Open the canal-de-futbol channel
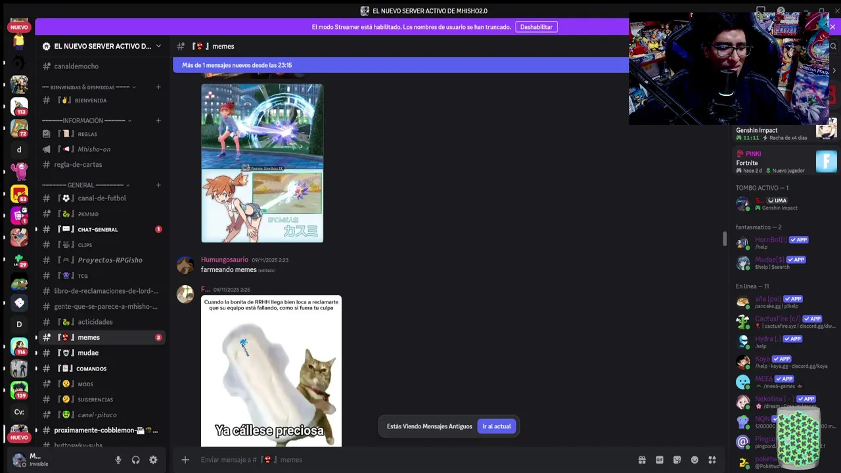 pos(102,198)
